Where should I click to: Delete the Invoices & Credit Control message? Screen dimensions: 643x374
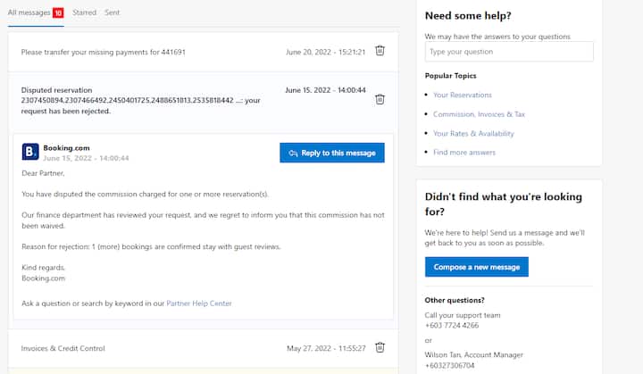[x=380, y=347]
